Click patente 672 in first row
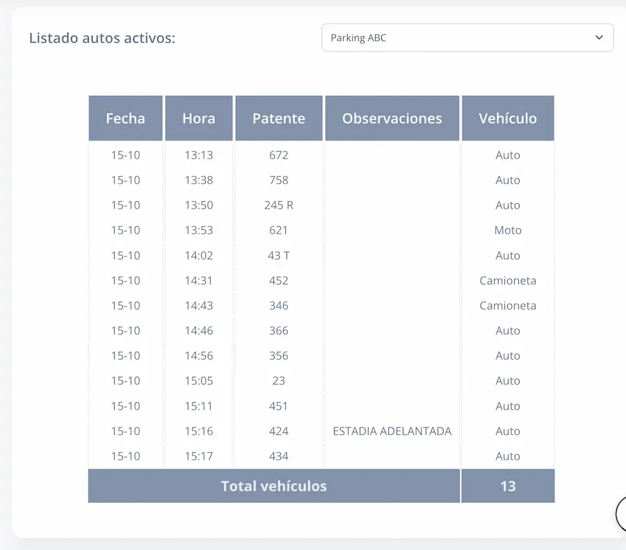This screenshot has width=626, height=550. pos(278,155)
